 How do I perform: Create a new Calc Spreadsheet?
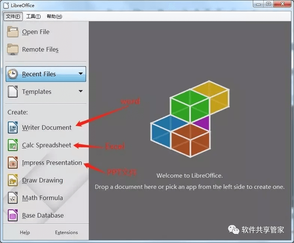[40, 145]
